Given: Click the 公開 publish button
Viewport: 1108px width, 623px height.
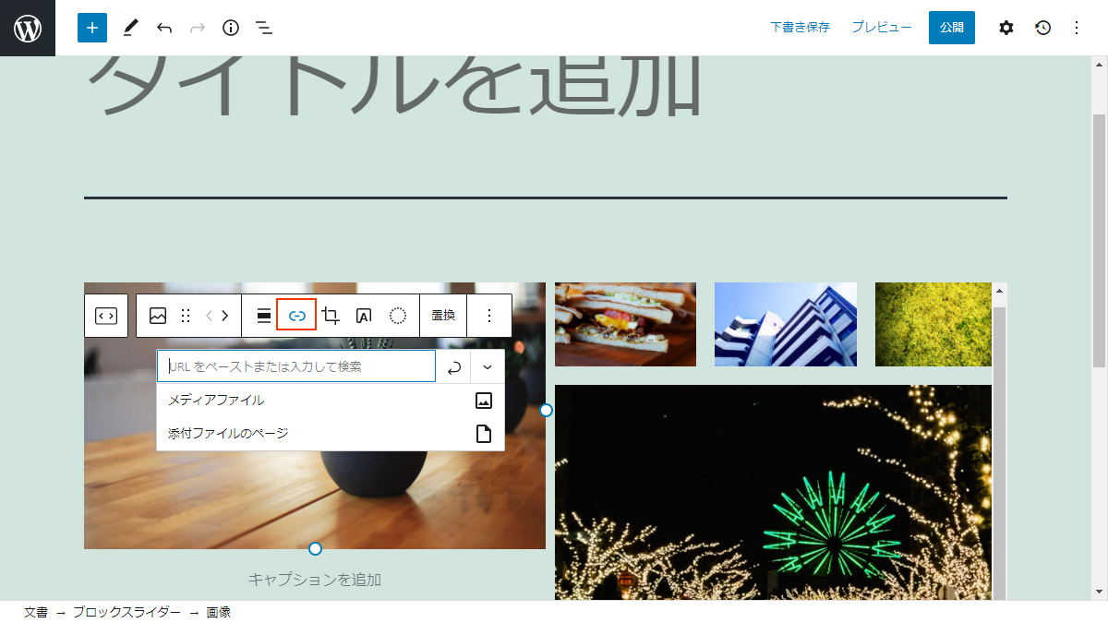Looking at the screenshot, I should pyautogui.click(x=952, y=28).
